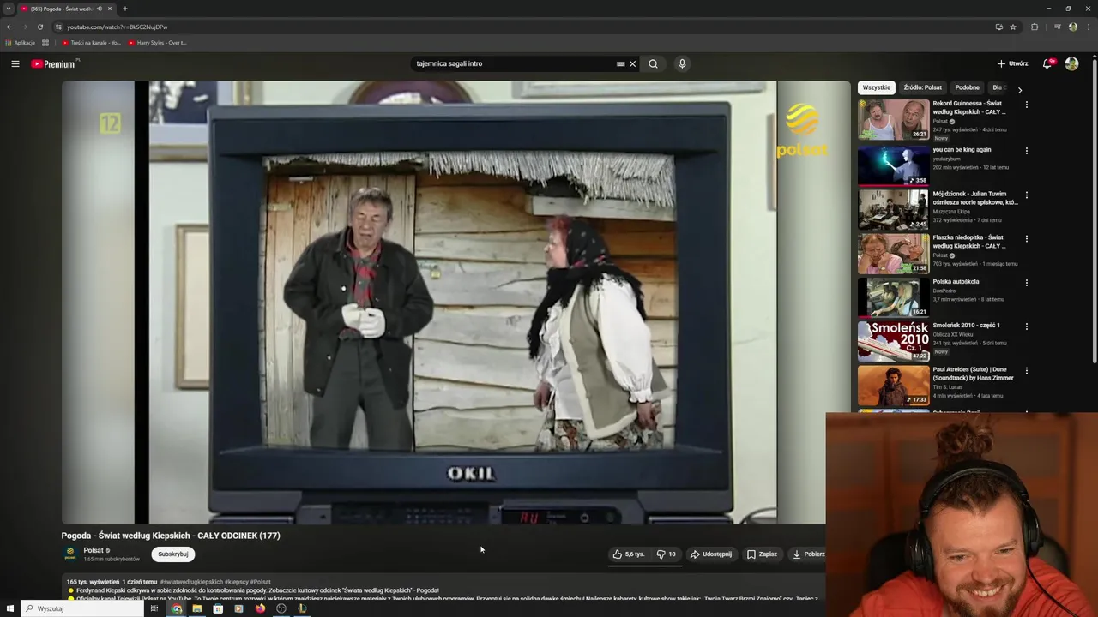Open media controls icon in Chrome toolbar
The image size is (1098, 617).
pos(1058,27)
